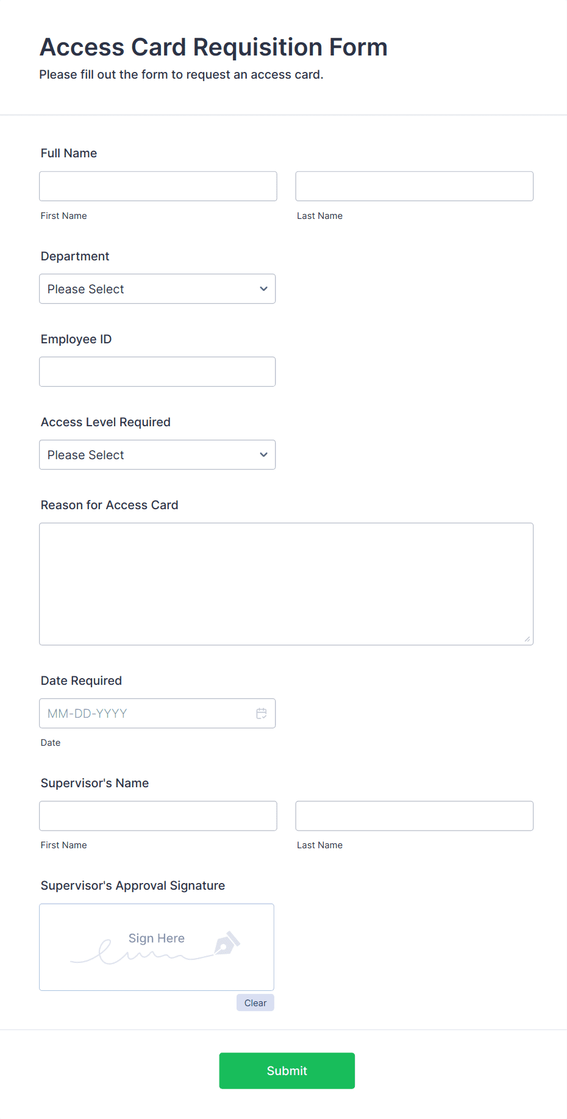567x1119 pixels.
Task: Click the Last Name field under Full Name
Action: pyautogui.click(x=414, y=186)
